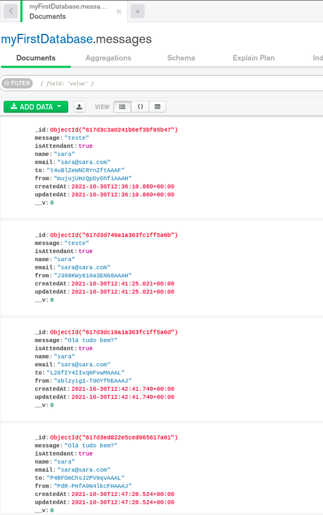Focus the filter query input field
Viewport: 323px width, 515px height.
179,83
